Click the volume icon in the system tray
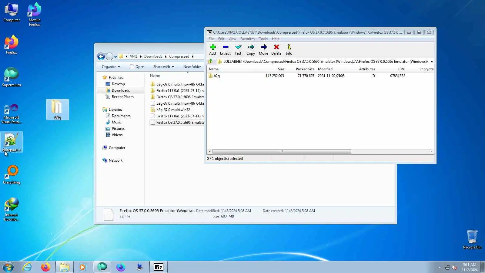Image resolution: width=485 pixels, height=273 pixels. pos(454,267)
